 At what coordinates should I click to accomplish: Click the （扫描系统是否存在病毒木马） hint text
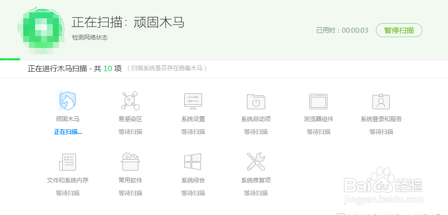tap(167, 68)
